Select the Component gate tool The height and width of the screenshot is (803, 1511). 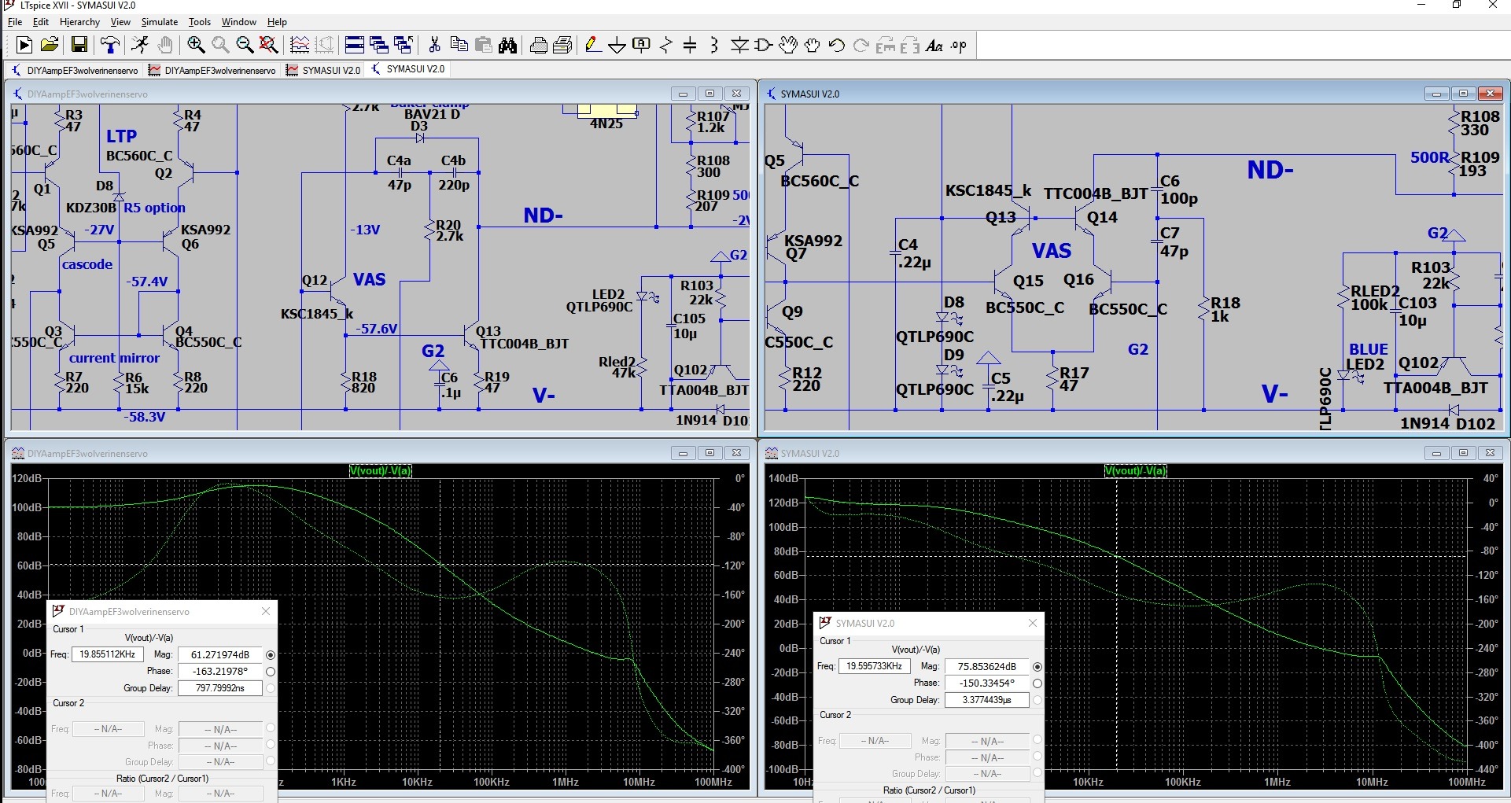click(x=764, y=45)
